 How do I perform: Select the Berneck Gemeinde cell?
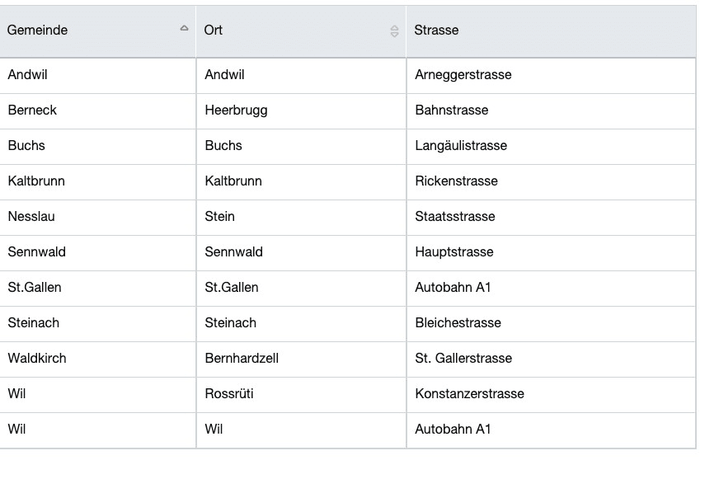click(x=97, y=111)
